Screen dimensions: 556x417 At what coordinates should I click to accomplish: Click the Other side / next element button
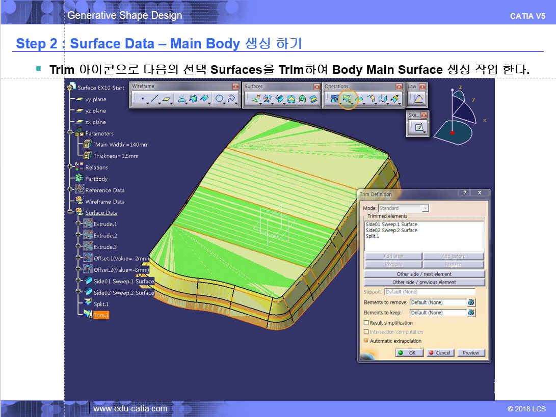tap(424, 274)
